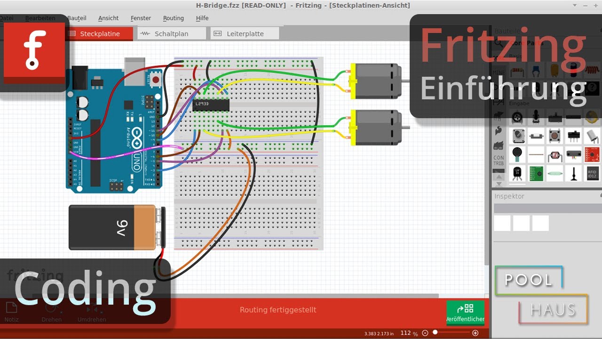Image resolution: width=602 pixels, height=339 pixels.
Task: Select the gray cylinder tilt sensor part
Action: pyautogui.click(x=592, y=136)
